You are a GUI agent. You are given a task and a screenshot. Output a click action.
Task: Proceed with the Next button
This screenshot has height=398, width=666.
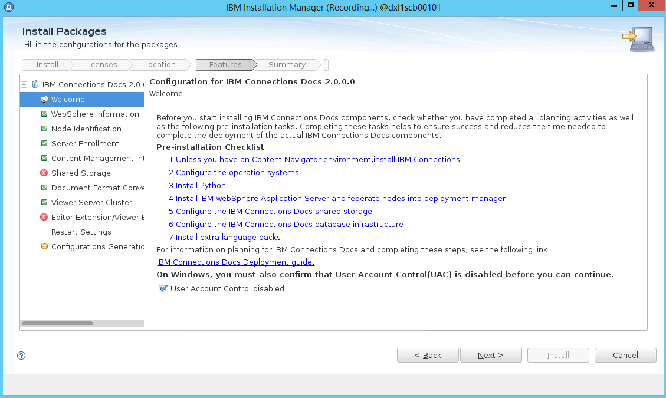(x=491, y=355)
